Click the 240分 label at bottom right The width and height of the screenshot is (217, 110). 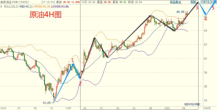pos(207,108)
